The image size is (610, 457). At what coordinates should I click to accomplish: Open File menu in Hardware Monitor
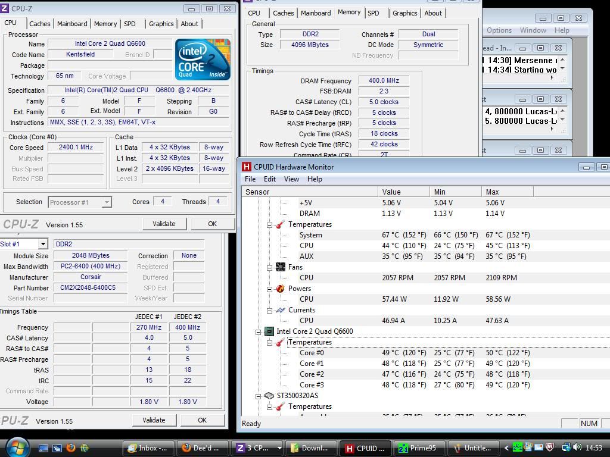(250, 179)
